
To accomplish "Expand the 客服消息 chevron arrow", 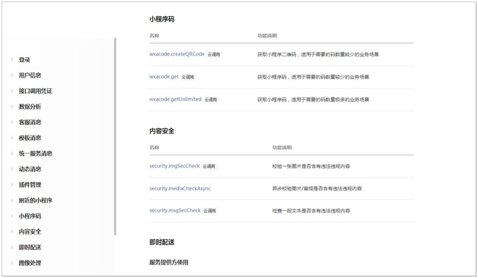I will pos(12,122).
